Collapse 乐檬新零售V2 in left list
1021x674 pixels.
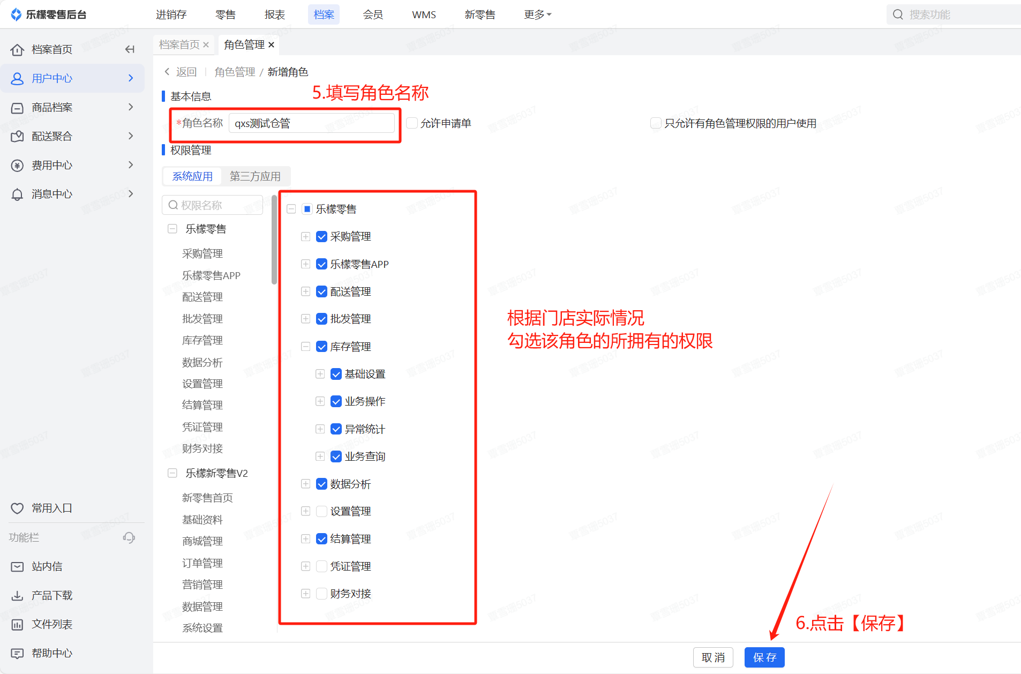click(172, 473)
